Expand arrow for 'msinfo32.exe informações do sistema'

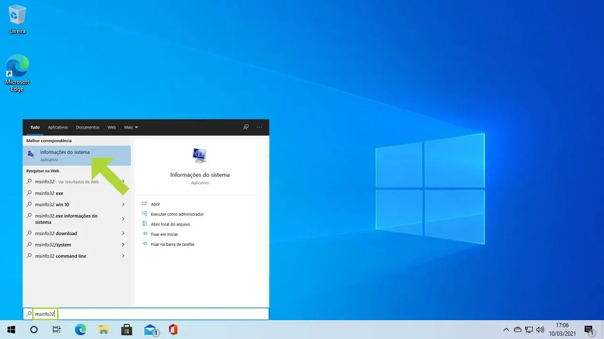coord(123,219)
